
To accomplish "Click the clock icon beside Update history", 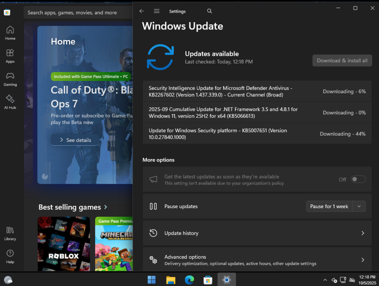I will click(153, 233).
